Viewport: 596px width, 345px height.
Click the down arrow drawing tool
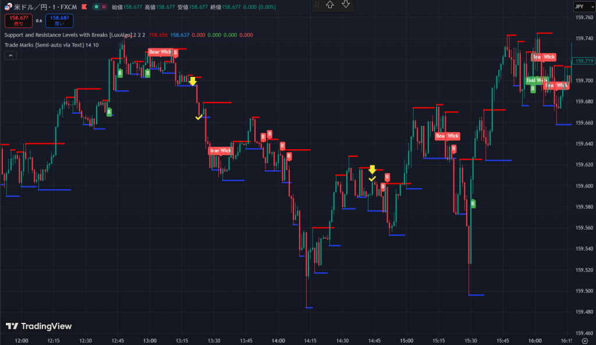[x=346, y=5]
